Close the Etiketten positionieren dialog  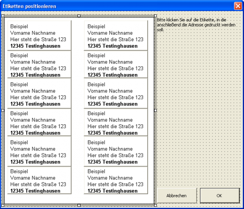click(x=238, y=6)
